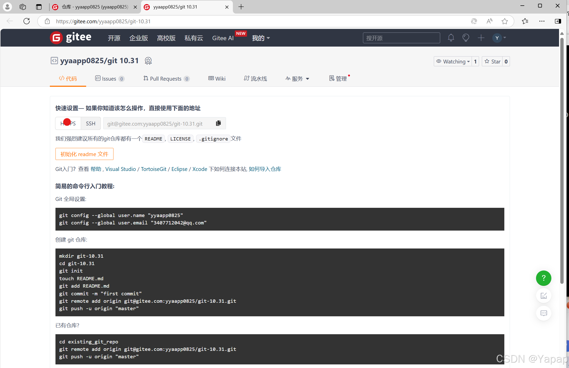The width and height of the screenshot is (569, 368).
Task: Select the HTTPS protocol toggle
Action: pos(68,123)
